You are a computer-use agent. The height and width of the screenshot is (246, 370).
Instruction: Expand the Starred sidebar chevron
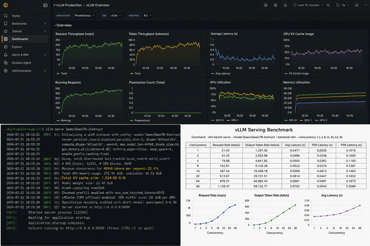point(45,31)
